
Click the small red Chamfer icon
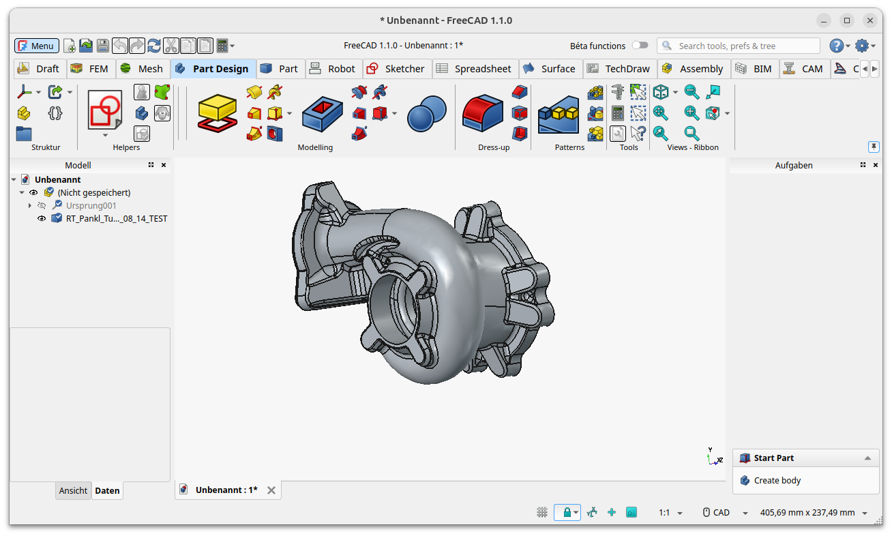click(520, 92)
